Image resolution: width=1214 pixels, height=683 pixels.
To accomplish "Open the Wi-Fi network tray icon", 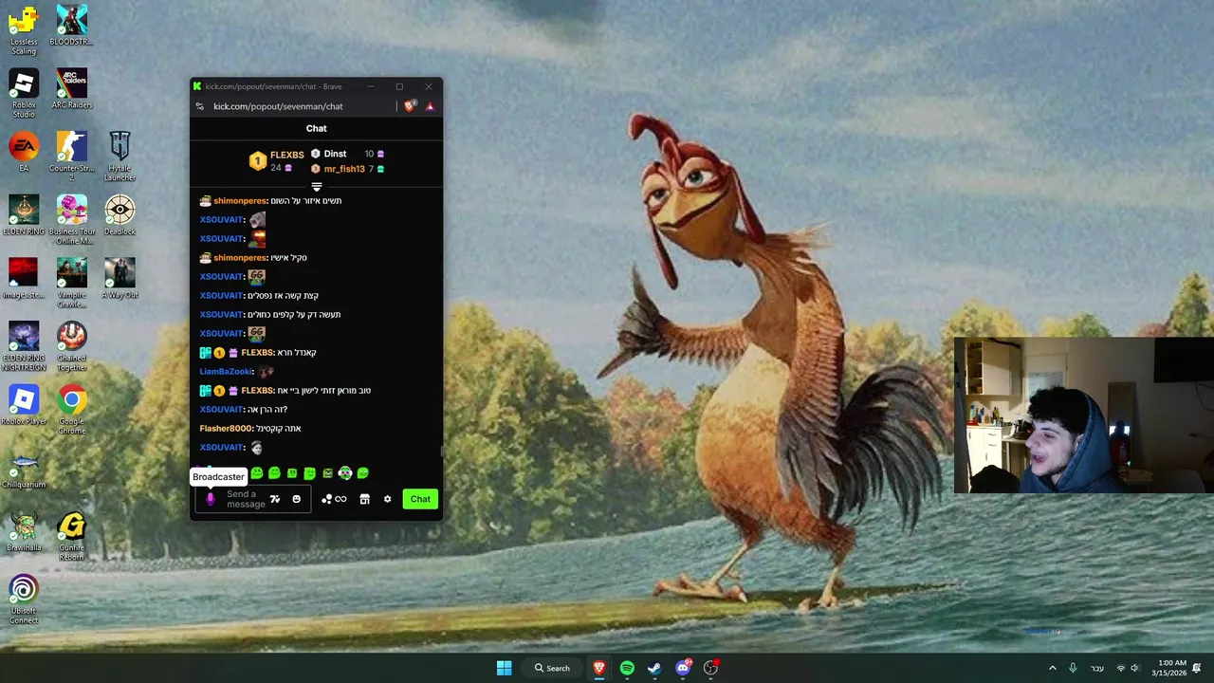I will click(x=1121, y=668).
